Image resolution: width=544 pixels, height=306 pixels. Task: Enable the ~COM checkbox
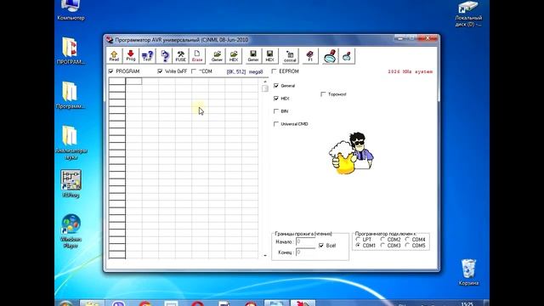[194, 71]
